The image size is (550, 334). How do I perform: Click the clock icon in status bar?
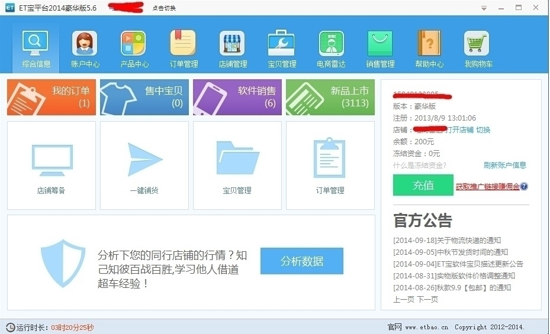[x=10, y=327]
